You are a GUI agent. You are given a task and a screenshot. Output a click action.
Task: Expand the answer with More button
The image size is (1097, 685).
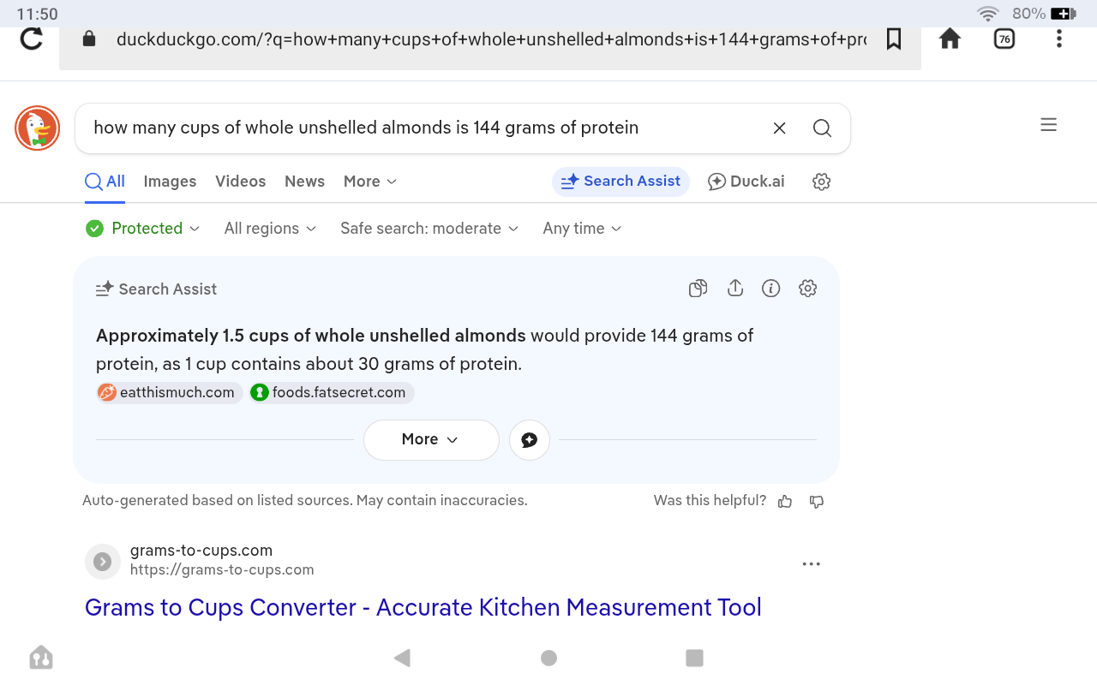[430, 439]
